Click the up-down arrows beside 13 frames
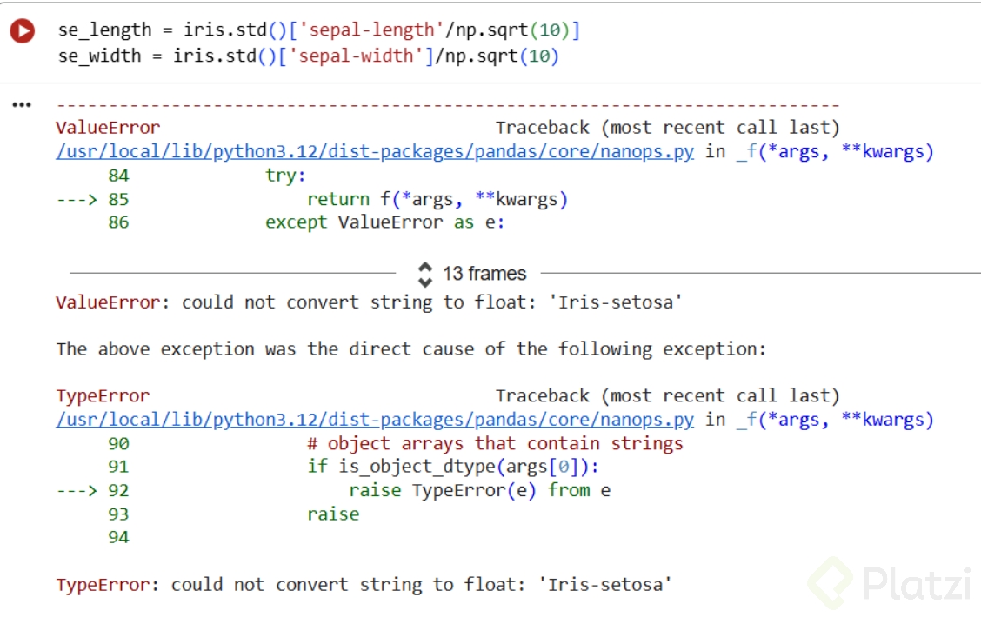 point(425,274)
